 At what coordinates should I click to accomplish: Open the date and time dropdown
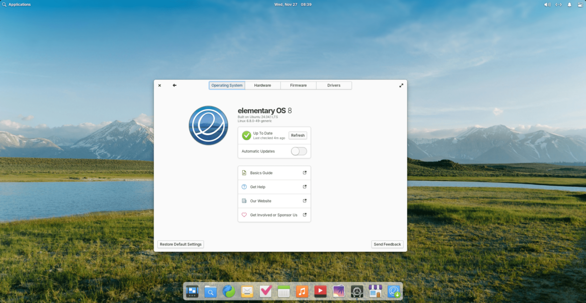coord(293,4)
